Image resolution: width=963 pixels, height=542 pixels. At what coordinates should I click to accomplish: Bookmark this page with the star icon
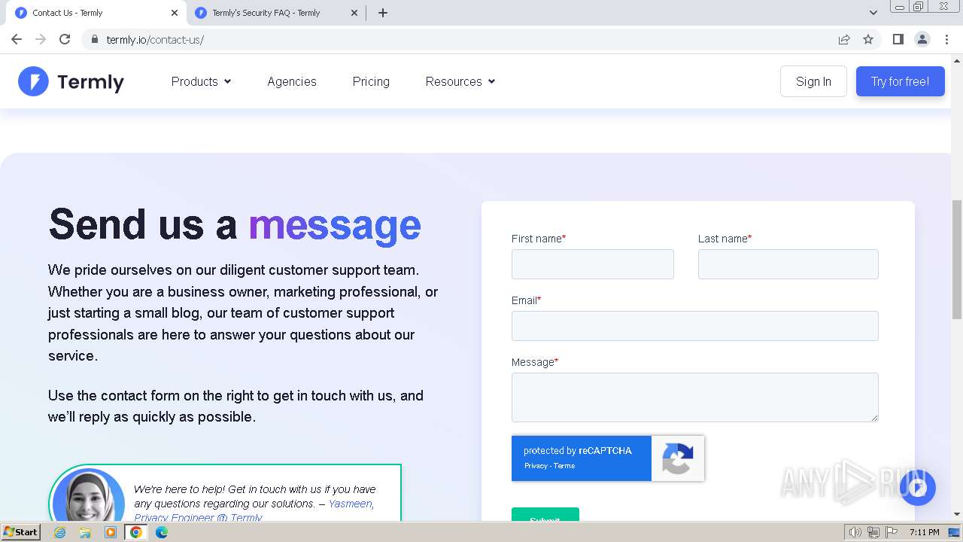(x=868, y=39)
